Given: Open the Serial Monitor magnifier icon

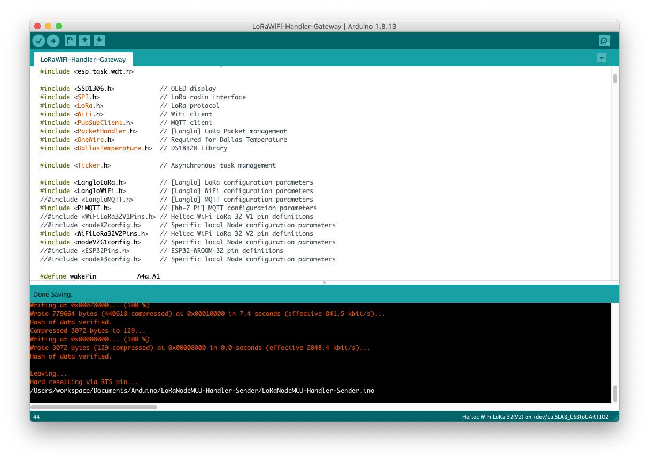Looking at the screenshot, I should [x=604, y=41].
